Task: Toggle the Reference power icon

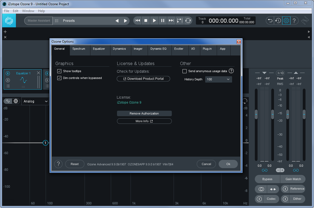Action: (285, 189)
